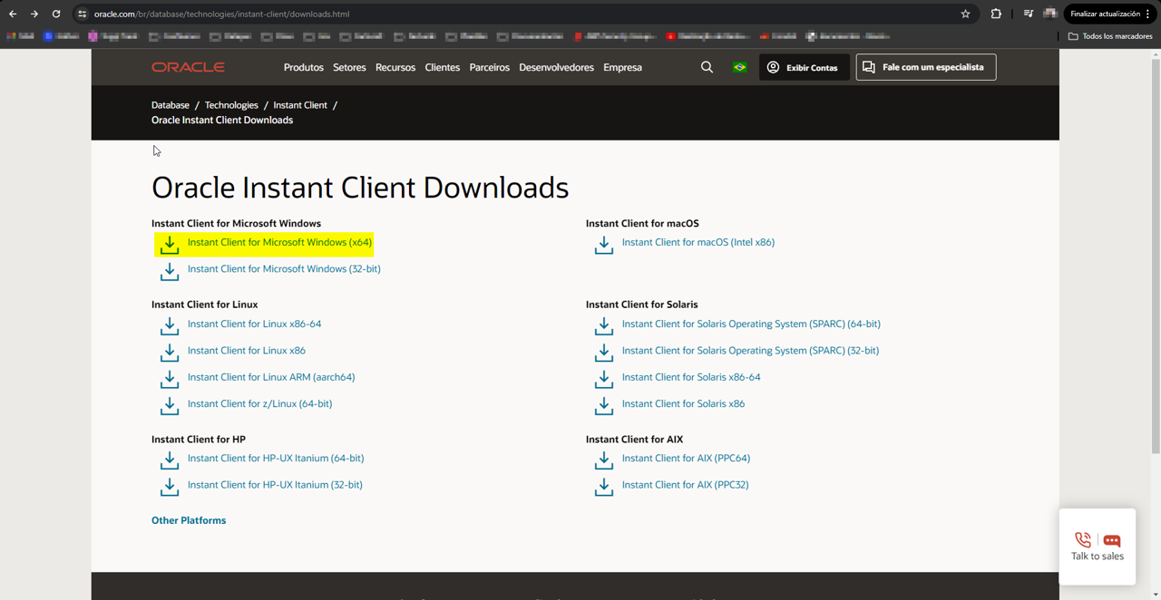Bookmark this page with star icon

pyautogui.click(x=965, y=14)
